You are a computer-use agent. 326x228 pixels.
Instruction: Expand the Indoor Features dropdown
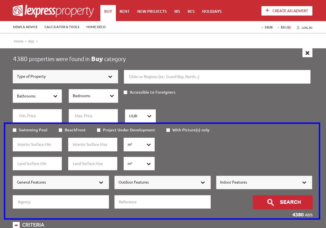pyautogui.click(x=264, y=182)
